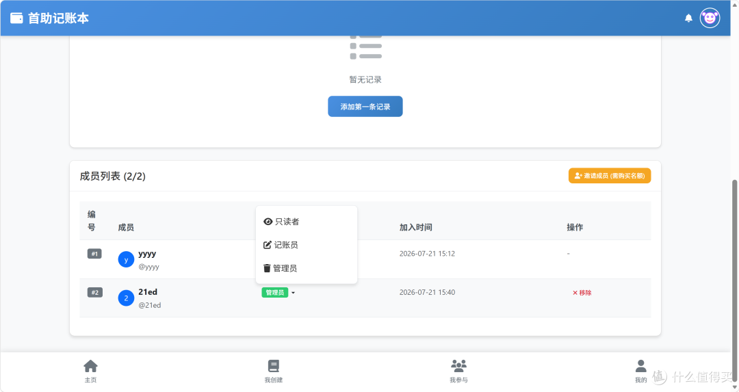Select 管理员 role from dropdown menu
The width and height of the screenshot is (739, 392).
point(307,268)
